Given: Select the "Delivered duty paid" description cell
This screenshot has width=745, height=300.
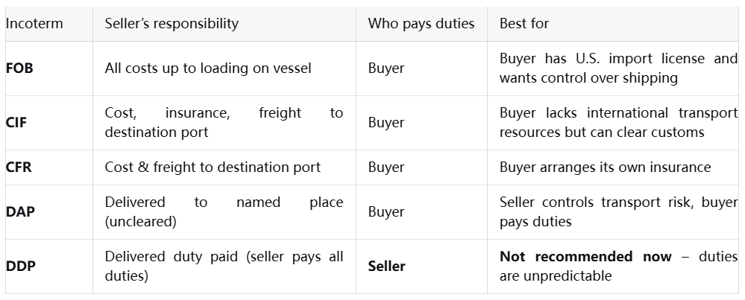Looking at the screenshot, I should pyautogui.click(x=224, y=266).
